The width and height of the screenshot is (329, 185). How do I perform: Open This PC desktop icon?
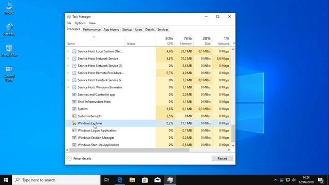tap(9, 8)
